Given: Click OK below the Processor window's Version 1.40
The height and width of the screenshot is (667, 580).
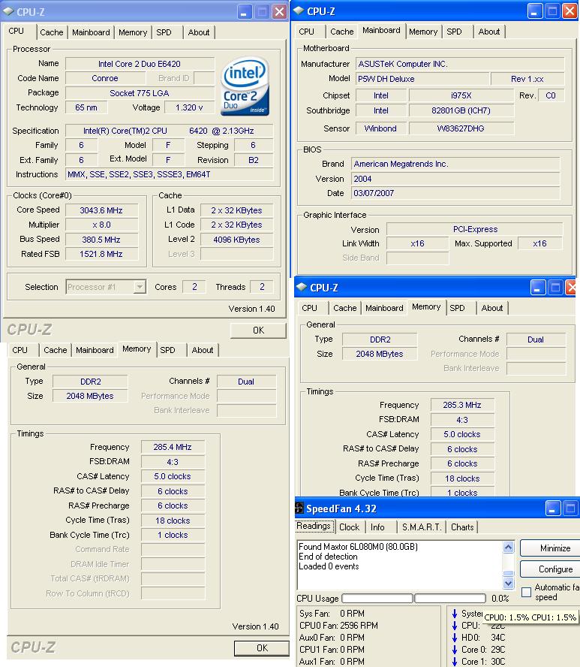Looking at the screenshot, I should click(258, 330).
